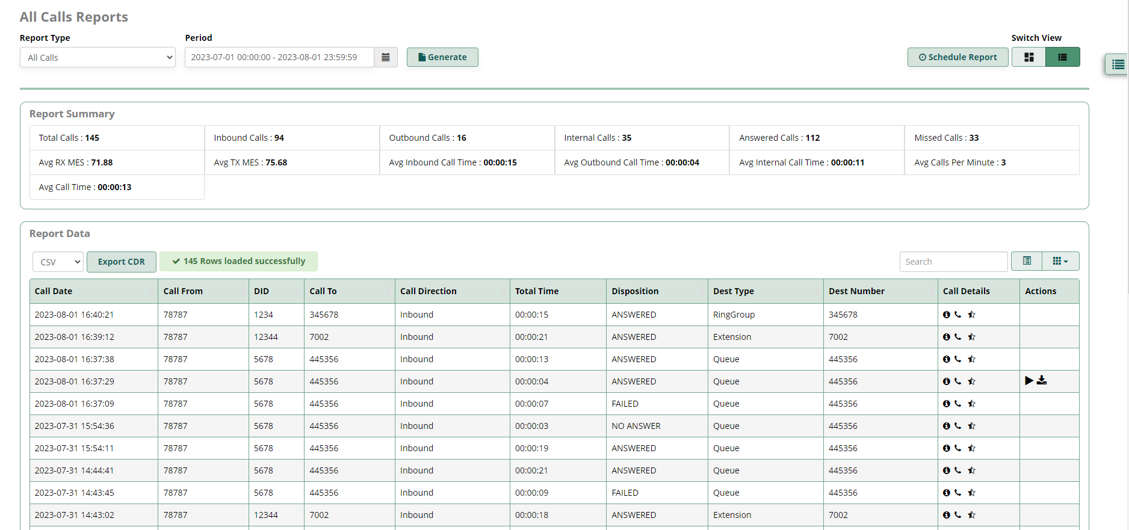Viewport: 1129px width, 530px height.
Task: Click the info icon for the 15:54:36 call
Action: (946, 426)
